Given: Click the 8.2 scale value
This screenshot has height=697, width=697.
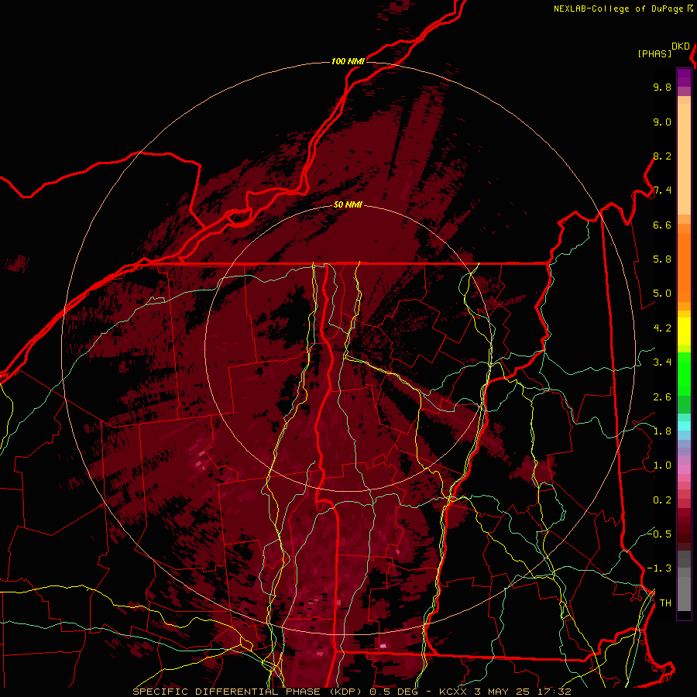Looking at the screenshot, I should click(x=662, y=156).
